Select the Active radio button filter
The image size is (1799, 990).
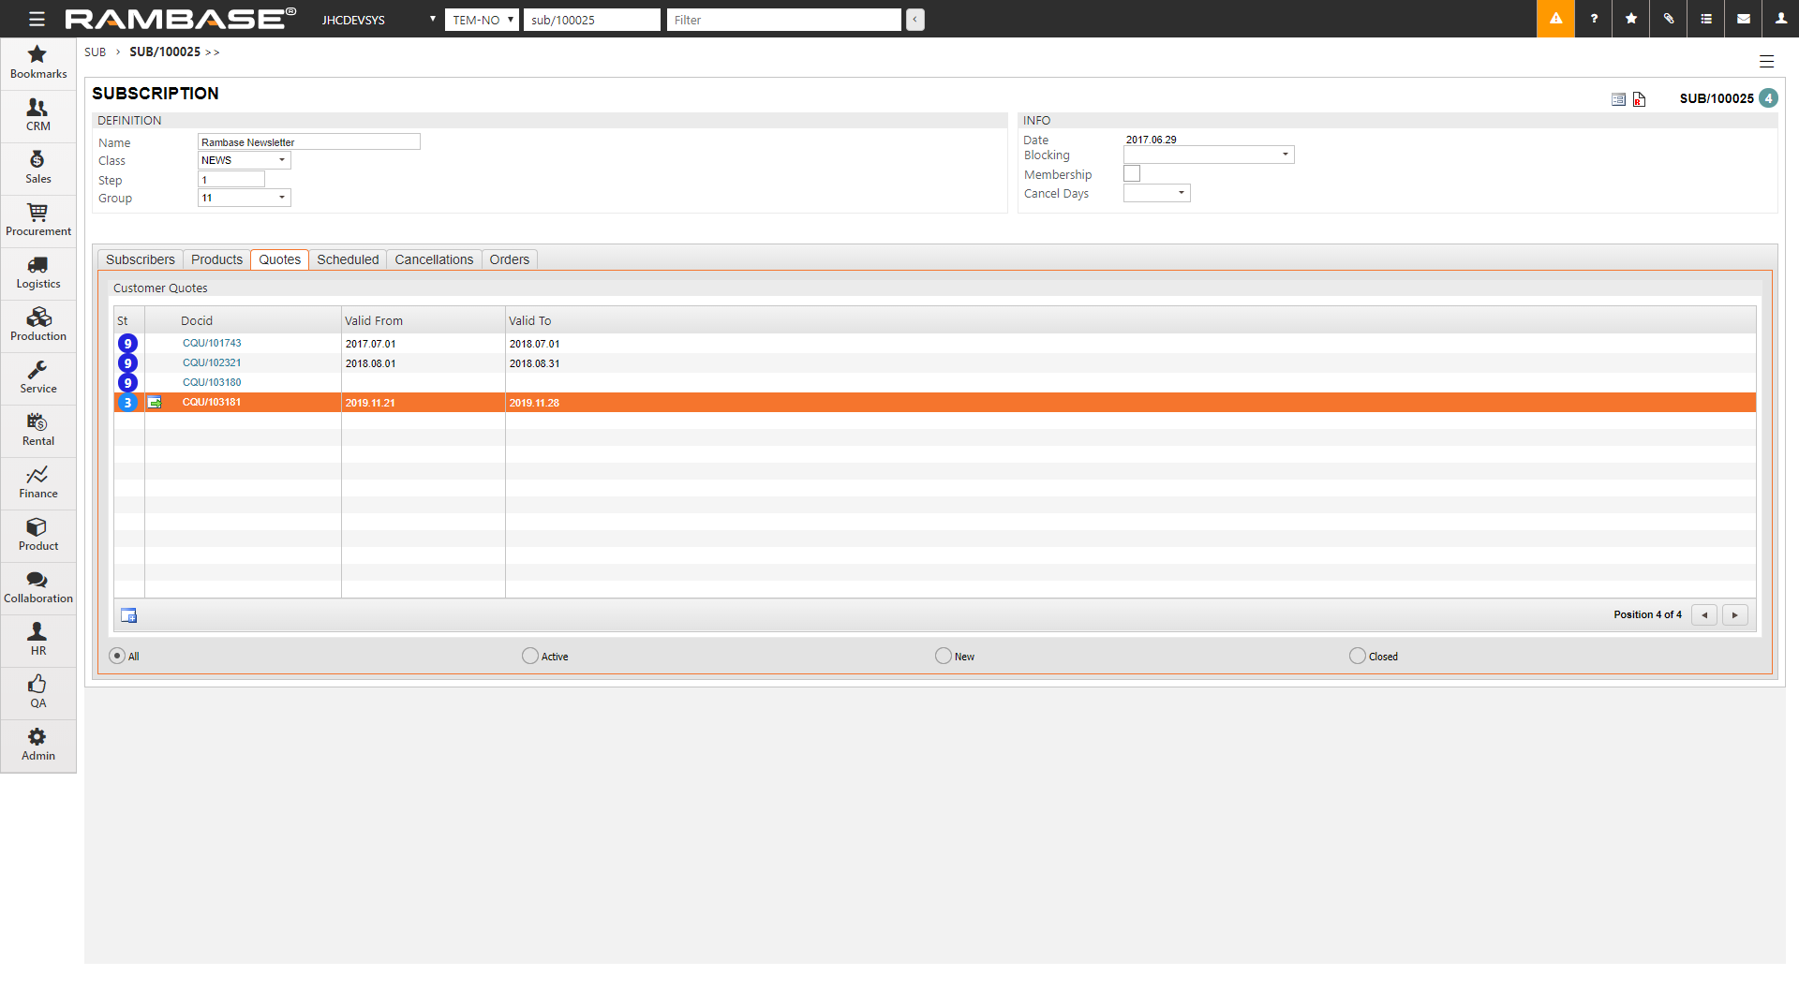pos(530,656)
